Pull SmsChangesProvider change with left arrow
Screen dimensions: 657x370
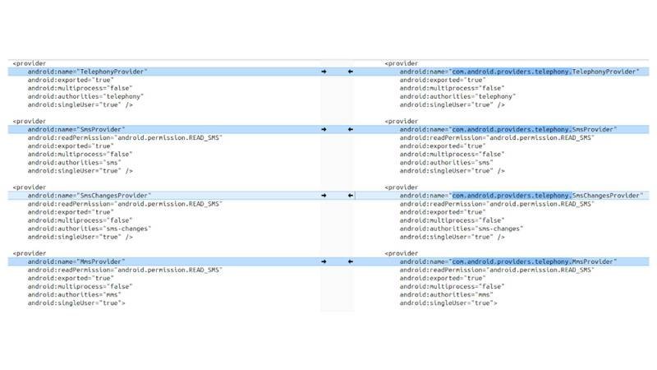click(x=351, y=196)
